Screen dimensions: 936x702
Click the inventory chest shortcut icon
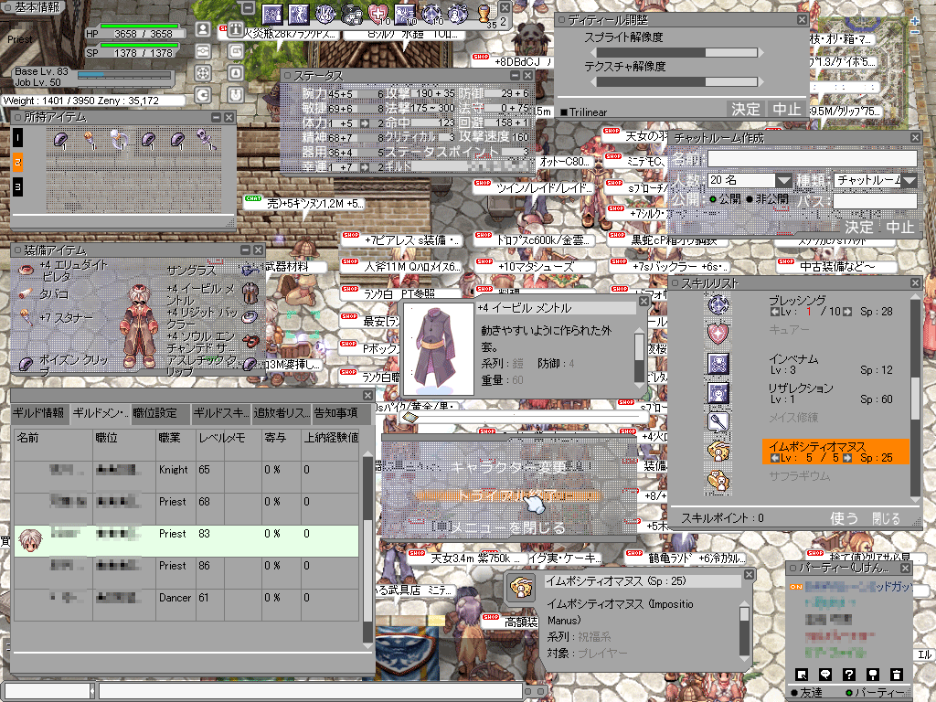[203, 51]
